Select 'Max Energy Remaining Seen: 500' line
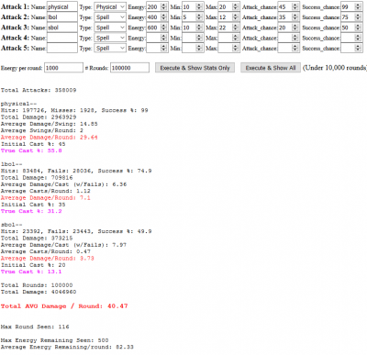This screenshot has width=367, height=355. (x=55, y=340)
